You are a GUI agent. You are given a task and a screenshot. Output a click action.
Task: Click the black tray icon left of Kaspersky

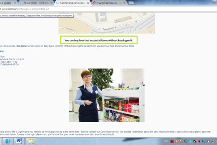pyautogui.click(x=194, y=141)
